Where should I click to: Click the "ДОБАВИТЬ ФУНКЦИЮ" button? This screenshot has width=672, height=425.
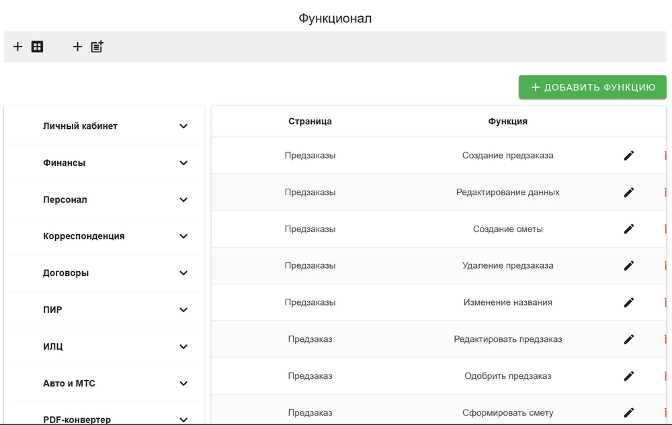click(592, 87)
